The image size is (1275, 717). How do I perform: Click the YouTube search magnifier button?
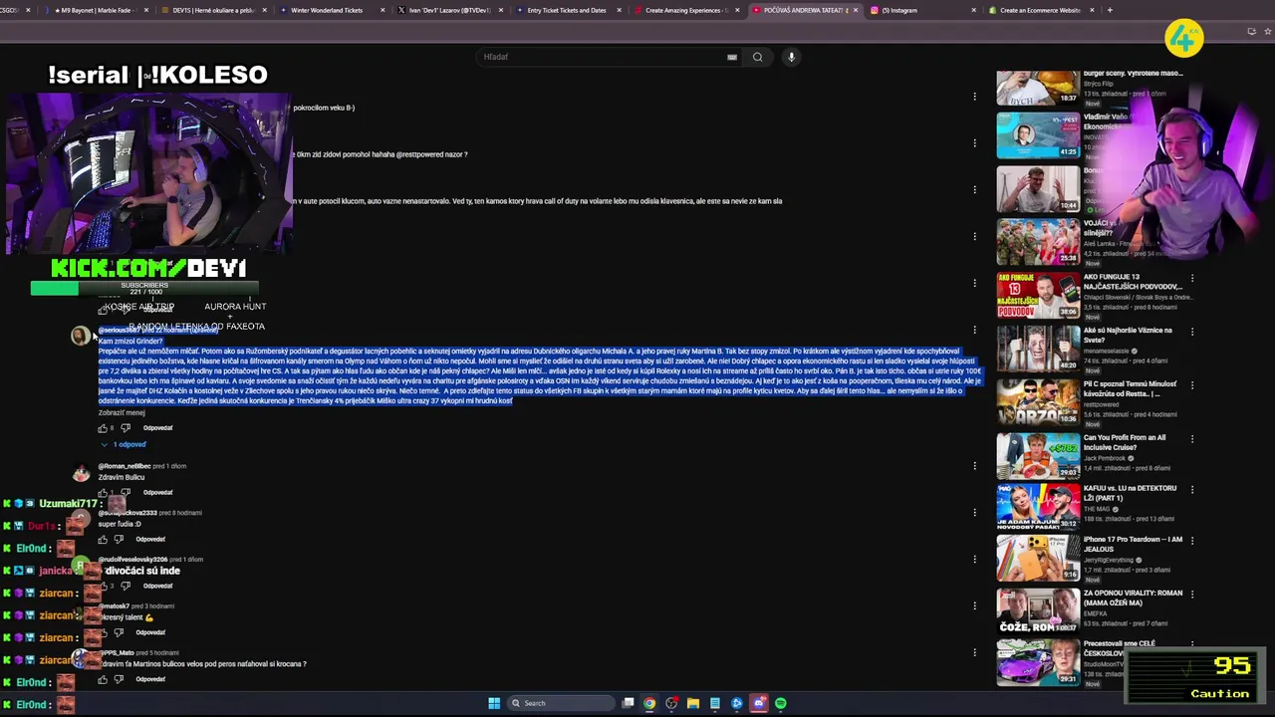tap(757, 57)
